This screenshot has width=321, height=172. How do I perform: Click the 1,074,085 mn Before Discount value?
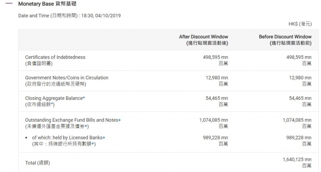pos(297,120)
